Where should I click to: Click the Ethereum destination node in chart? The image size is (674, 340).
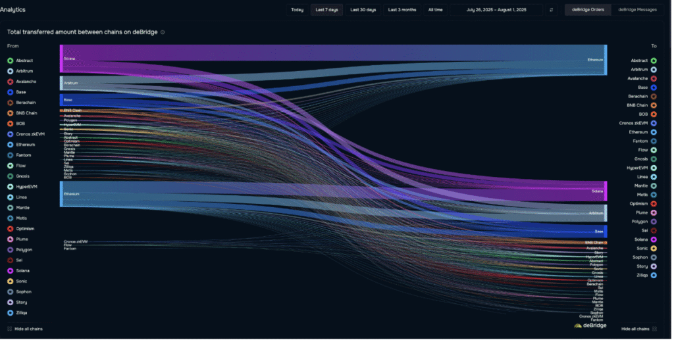pyautogui.click(x=607, y=60)
